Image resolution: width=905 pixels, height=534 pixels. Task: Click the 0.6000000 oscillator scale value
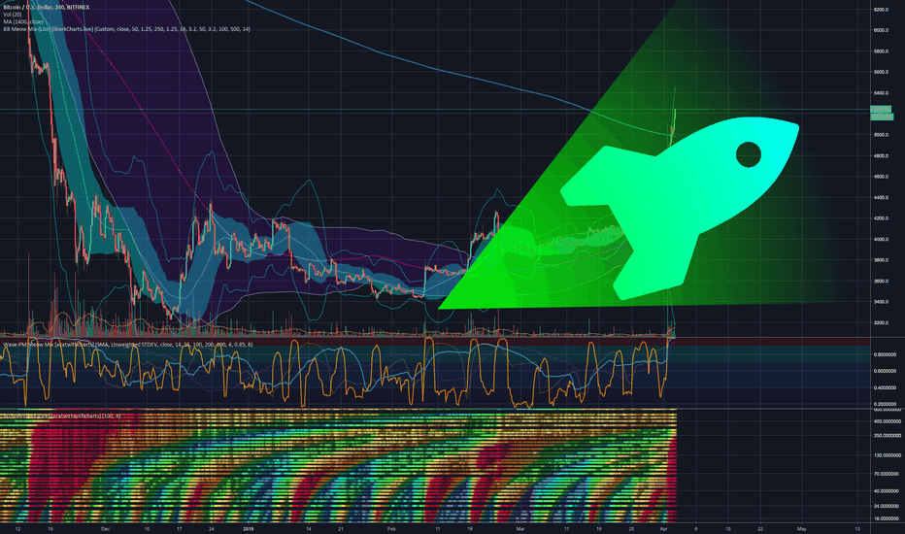point(885,371)
